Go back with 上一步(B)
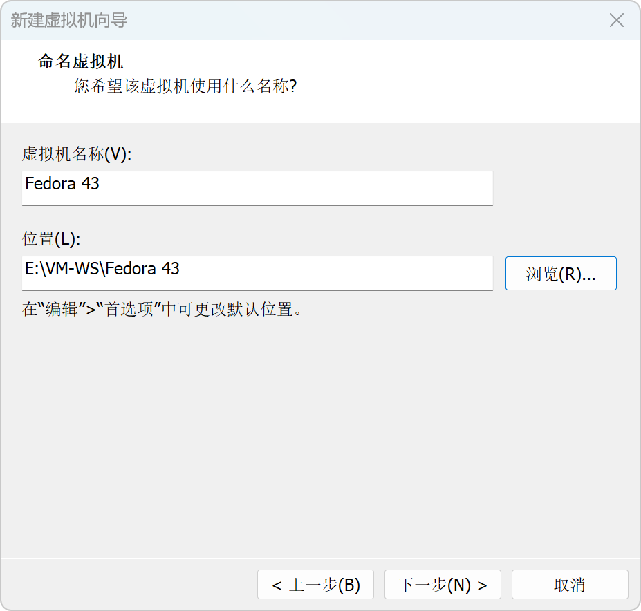Image resolution: width=641 pixels, height=611 pixels. pyautogui.click(x=315, y=585)
